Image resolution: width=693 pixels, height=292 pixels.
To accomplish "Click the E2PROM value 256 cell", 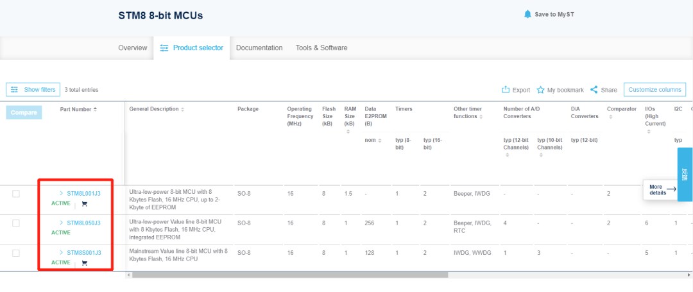I will (370, 223).
